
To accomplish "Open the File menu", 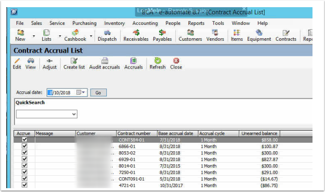I will 20,23.
